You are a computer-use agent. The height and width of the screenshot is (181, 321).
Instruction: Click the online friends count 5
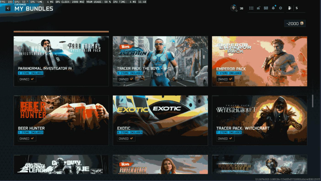pyautogui.click(x=297, y=8)
